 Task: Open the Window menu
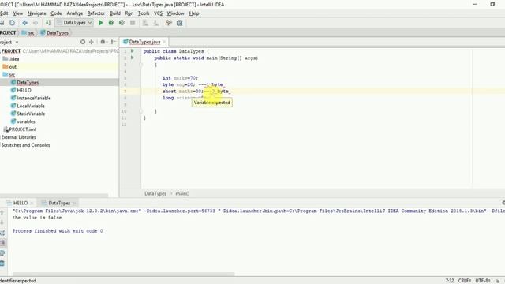point(175,13)
